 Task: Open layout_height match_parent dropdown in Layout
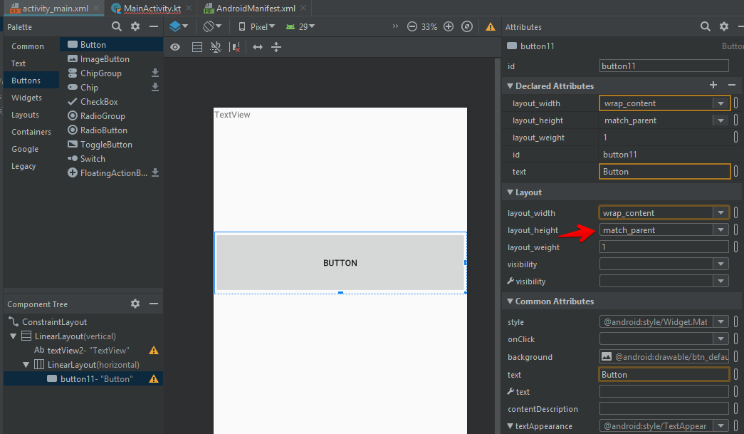721,230
